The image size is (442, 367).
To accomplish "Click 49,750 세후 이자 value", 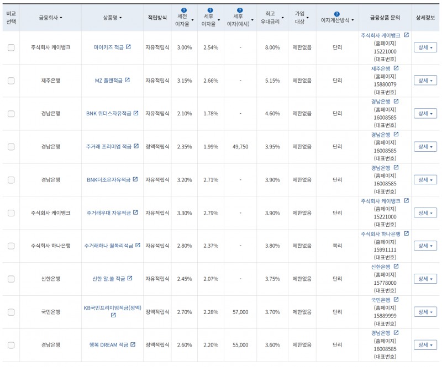I will click(240, 147).
